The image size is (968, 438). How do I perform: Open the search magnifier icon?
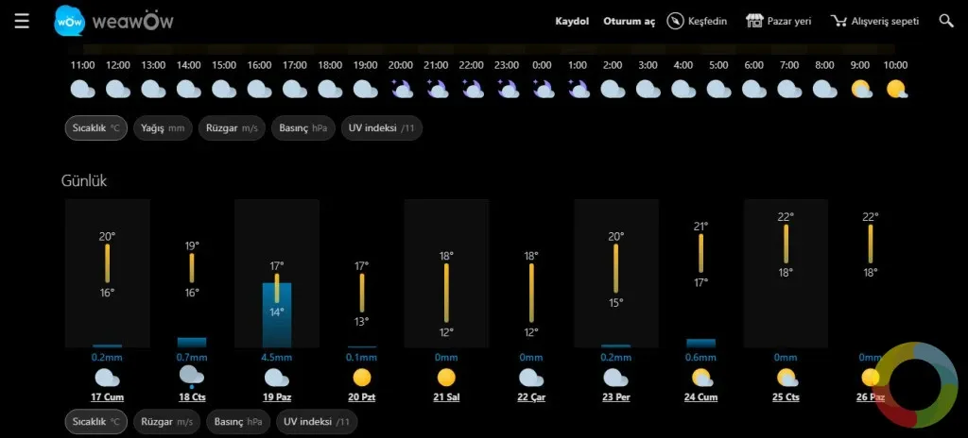point(945,21)
